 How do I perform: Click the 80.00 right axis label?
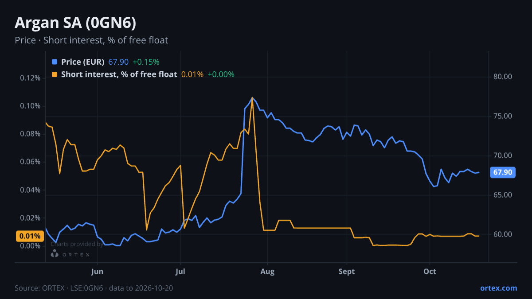(x=503, y=77)
